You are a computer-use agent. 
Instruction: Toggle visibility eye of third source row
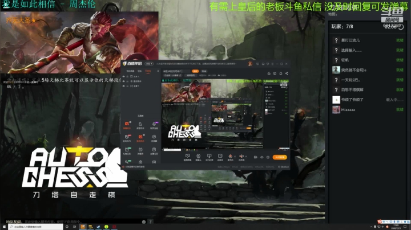coord(123,86)
